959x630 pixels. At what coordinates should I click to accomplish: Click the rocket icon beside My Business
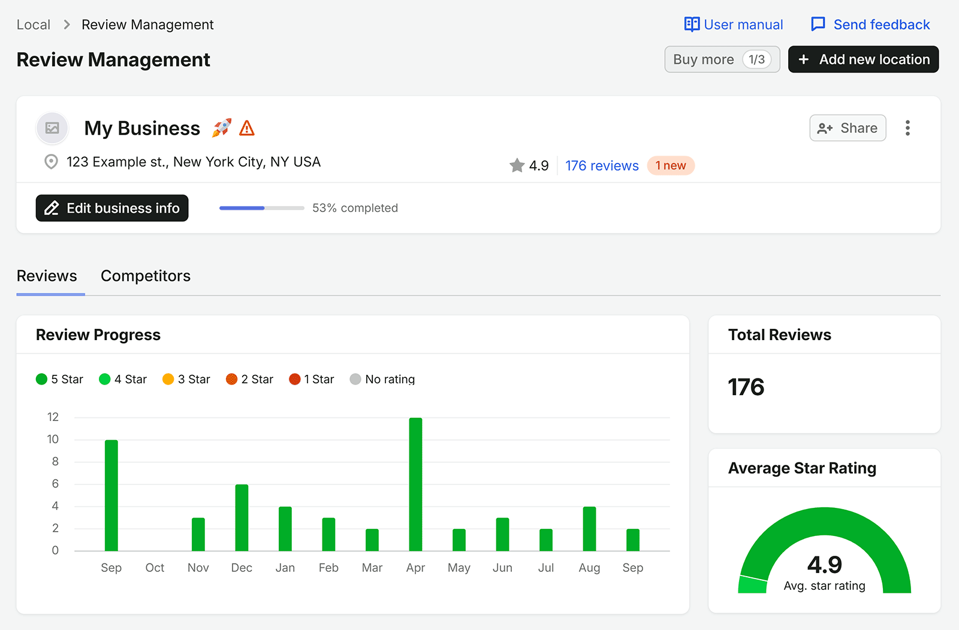tap(221, 128)
